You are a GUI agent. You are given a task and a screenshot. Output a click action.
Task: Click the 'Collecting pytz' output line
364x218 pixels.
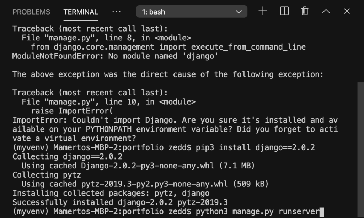pyautogui.click(x=47, y=175)
